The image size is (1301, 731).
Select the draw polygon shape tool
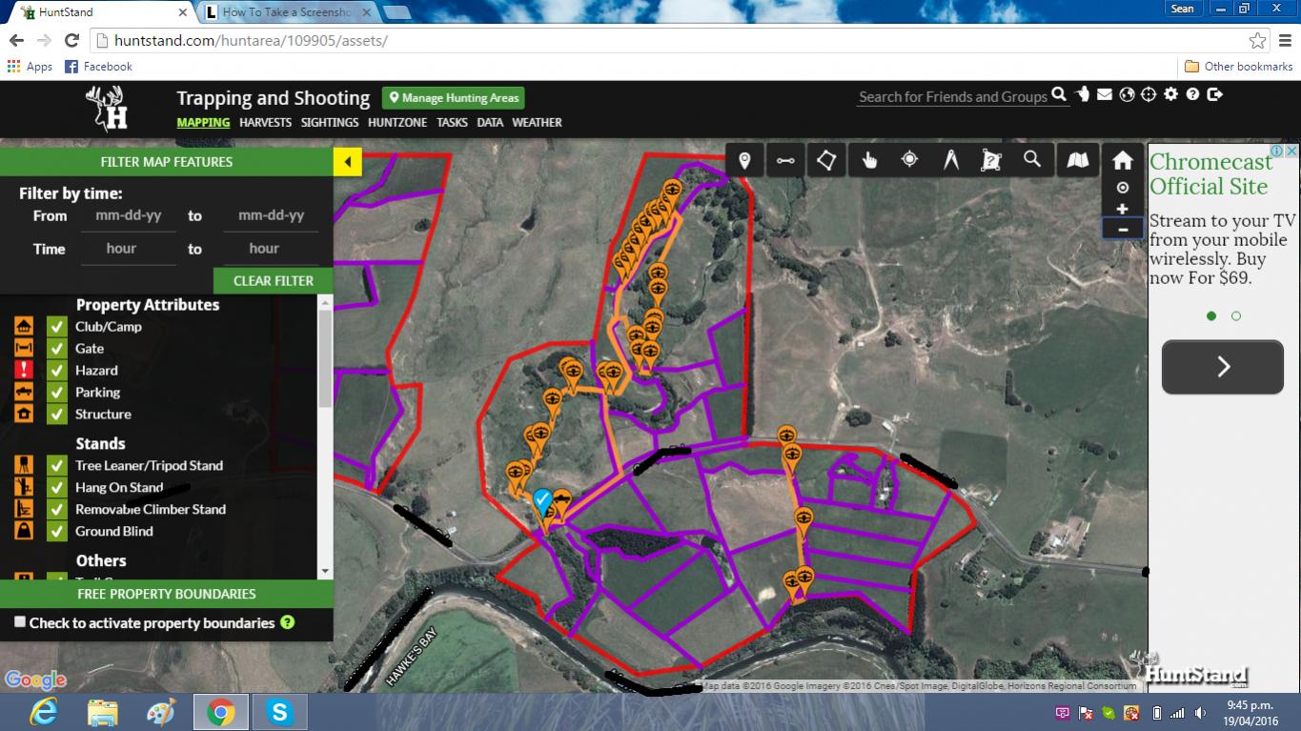827,160
